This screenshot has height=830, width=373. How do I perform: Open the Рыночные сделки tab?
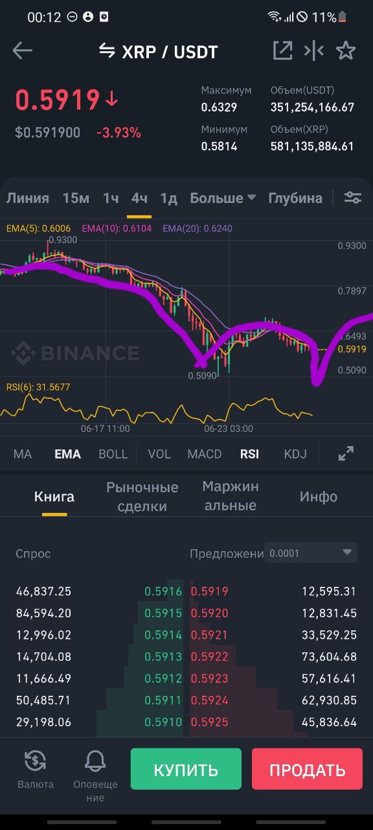(142, 497)
